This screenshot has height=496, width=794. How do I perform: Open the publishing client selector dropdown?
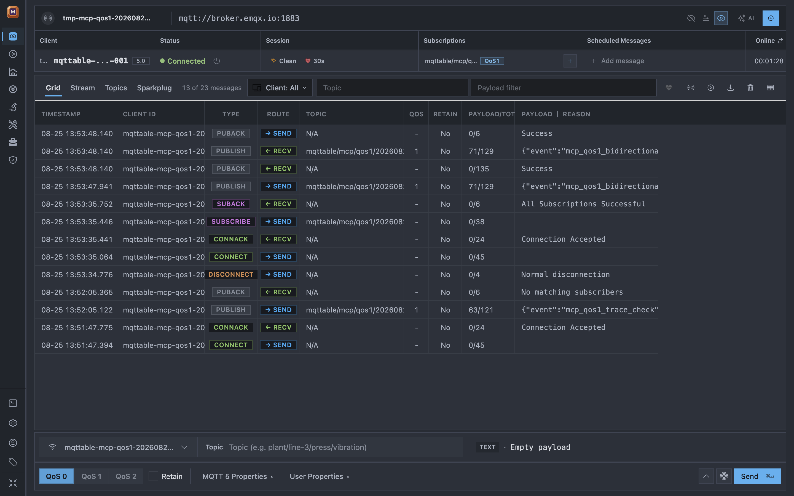point(118,448)
